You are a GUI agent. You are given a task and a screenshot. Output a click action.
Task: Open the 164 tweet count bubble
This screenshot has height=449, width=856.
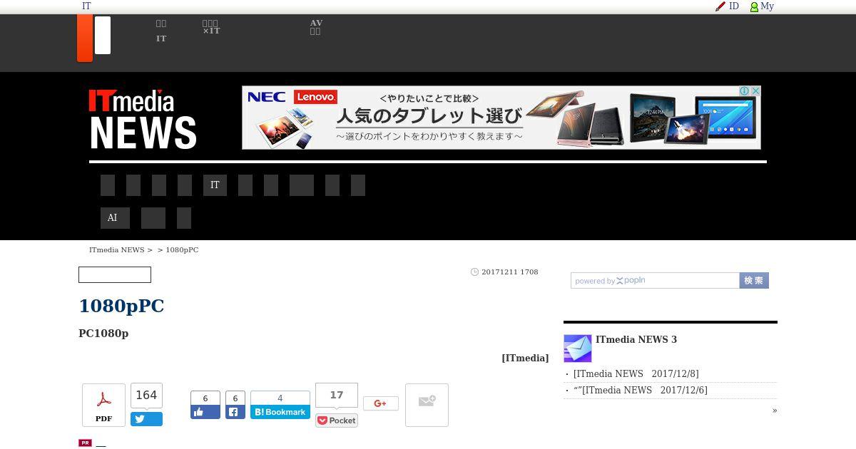click(146, 396)
